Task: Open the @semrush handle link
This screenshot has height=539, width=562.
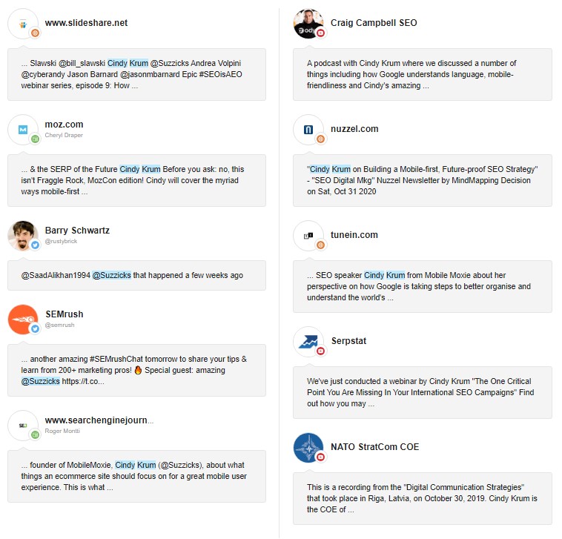Action: click(x=59, y=325)
